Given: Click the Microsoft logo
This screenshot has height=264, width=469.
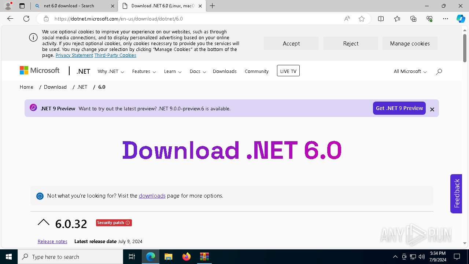Looking at the screenshot, I should (40, 70).
